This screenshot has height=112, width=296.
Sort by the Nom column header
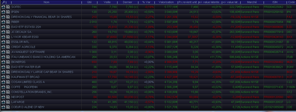click(47, 2)
